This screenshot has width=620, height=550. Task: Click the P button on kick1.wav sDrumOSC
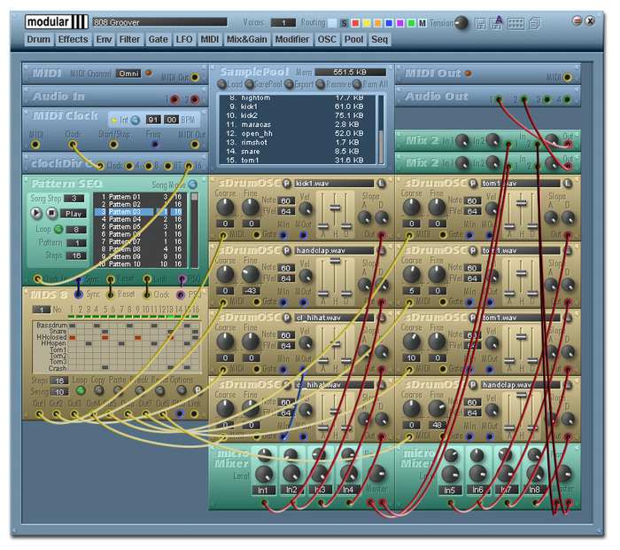pos(287,184)
